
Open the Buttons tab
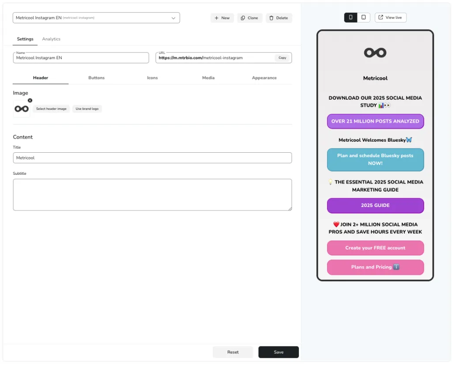[x=96, y=78]
